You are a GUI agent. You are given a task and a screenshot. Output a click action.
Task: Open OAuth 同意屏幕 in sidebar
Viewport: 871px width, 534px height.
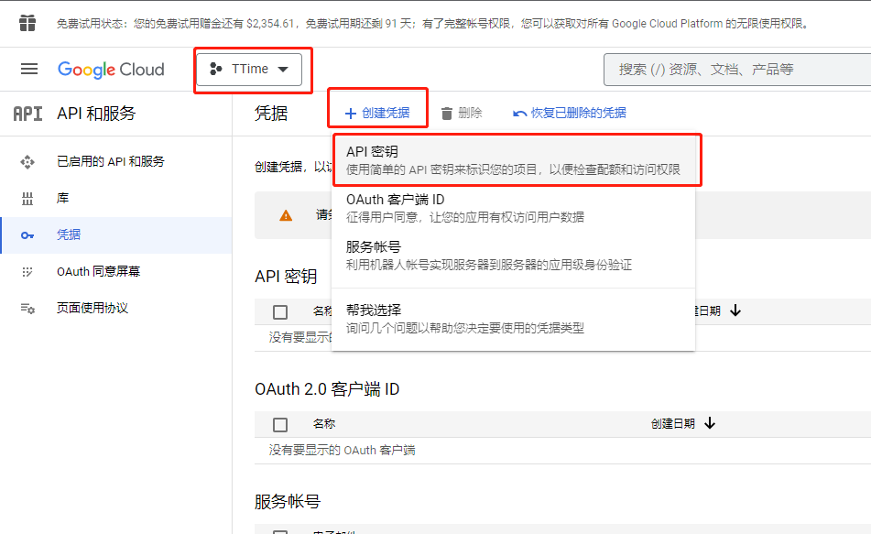click(x=116, y=272)
